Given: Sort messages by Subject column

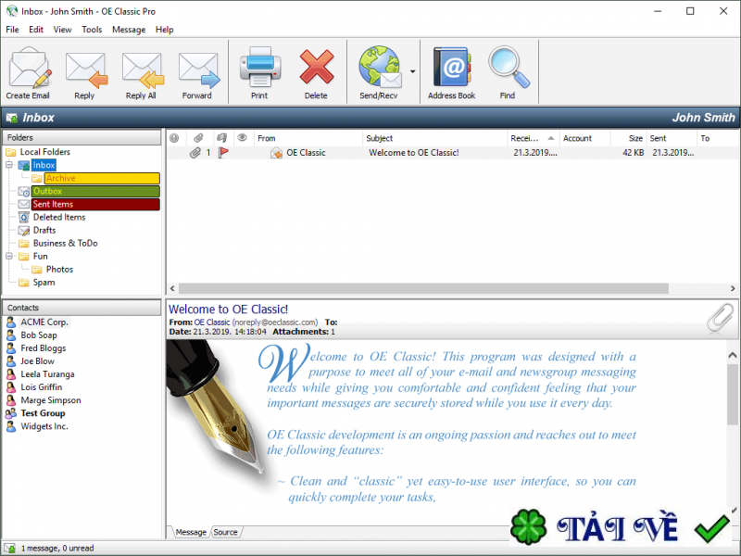Looking at the screenshot, I should (434, 138).
